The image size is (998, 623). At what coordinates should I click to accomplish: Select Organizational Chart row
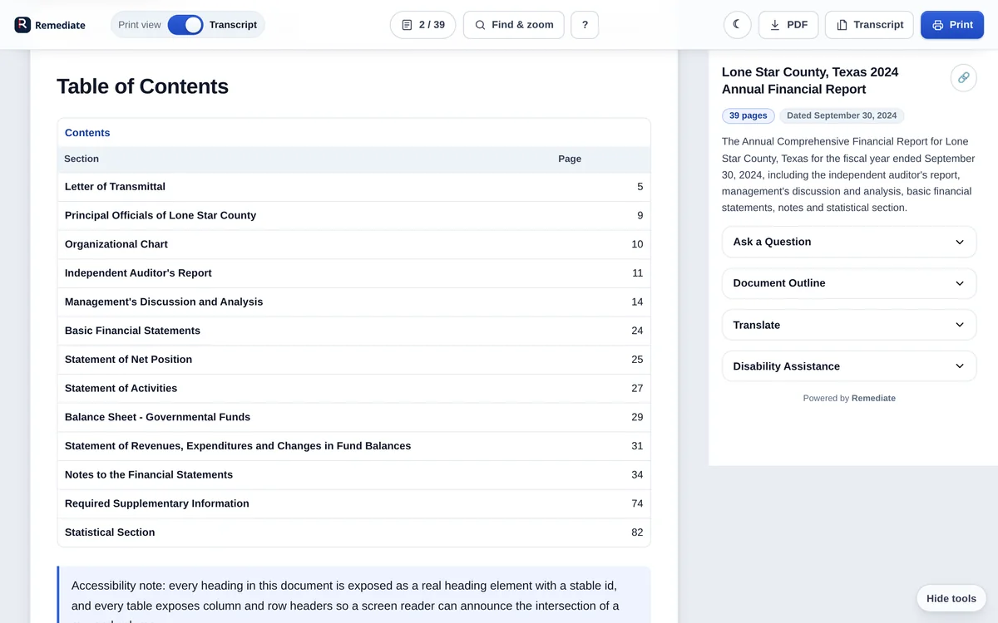click(353, 244)
